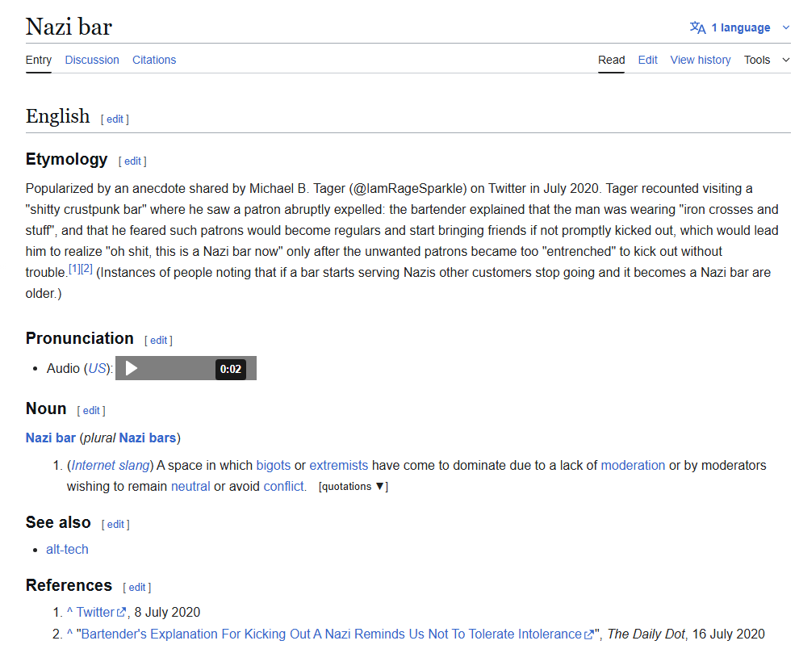Click the '8 July 2020' reference date
This screenshot has width=799, height=649.
pos(167,613)
